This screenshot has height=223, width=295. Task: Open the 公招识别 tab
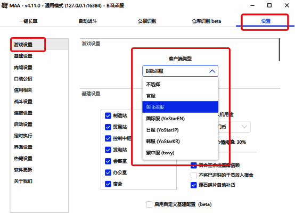147,21
